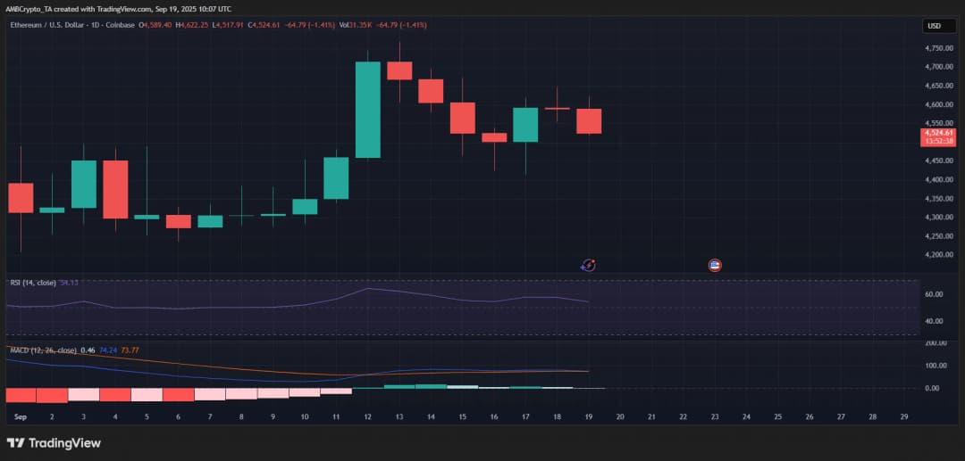965x461 pixels.
Task: Click the Ethereum / U.S. Dollar symbol title
Action: click(x=71, y=25)
